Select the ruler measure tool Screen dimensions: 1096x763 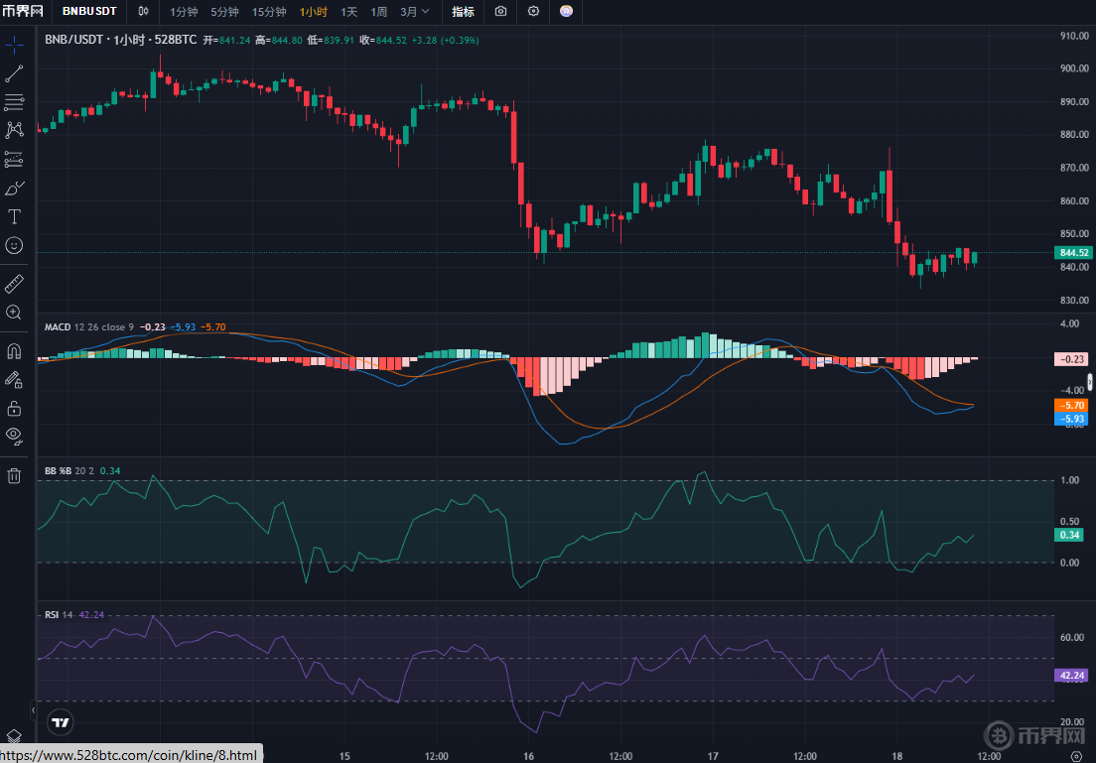pyautogui.click(x=14, y=285)
